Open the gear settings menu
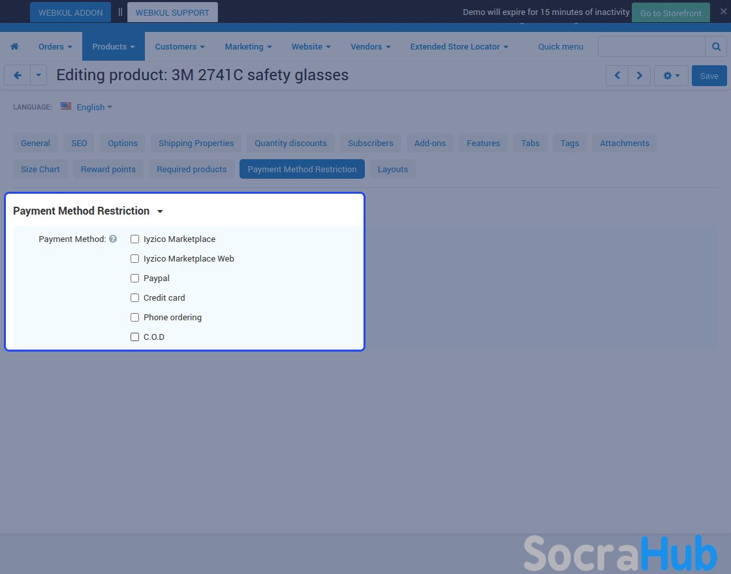This screenshot has height=574, width=731. coord(671,76)
